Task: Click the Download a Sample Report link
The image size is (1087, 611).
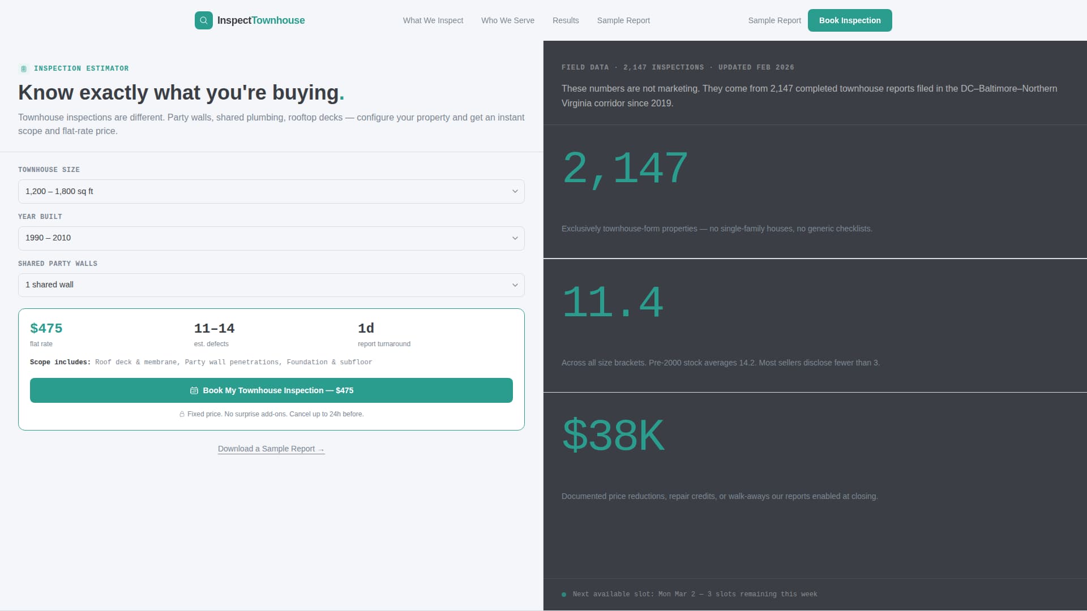Action: tap(267, 449)
